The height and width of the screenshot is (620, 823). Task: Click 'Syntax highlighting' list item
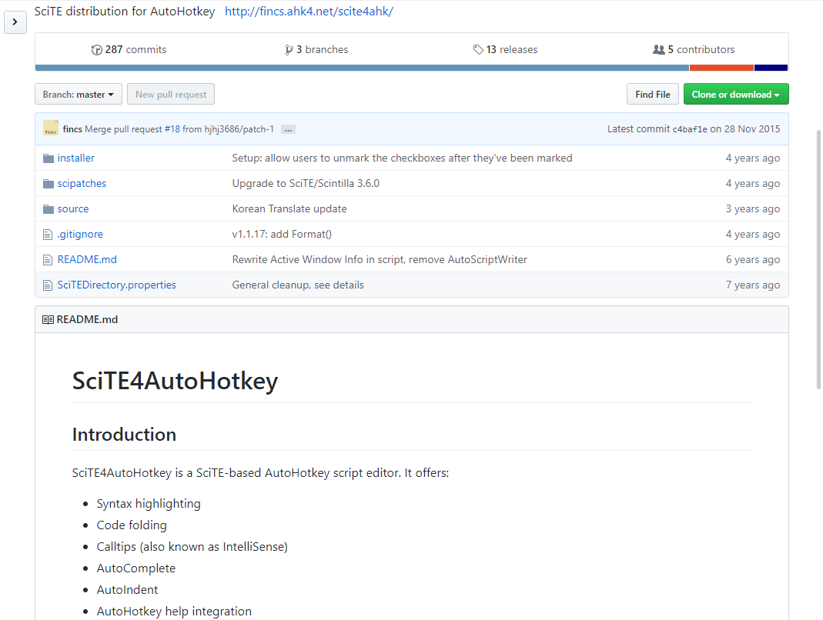149,504
